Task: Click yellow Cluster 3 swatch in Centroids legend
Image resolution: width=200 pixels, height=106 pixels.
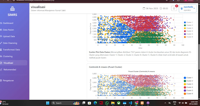Action: point(185,84)
